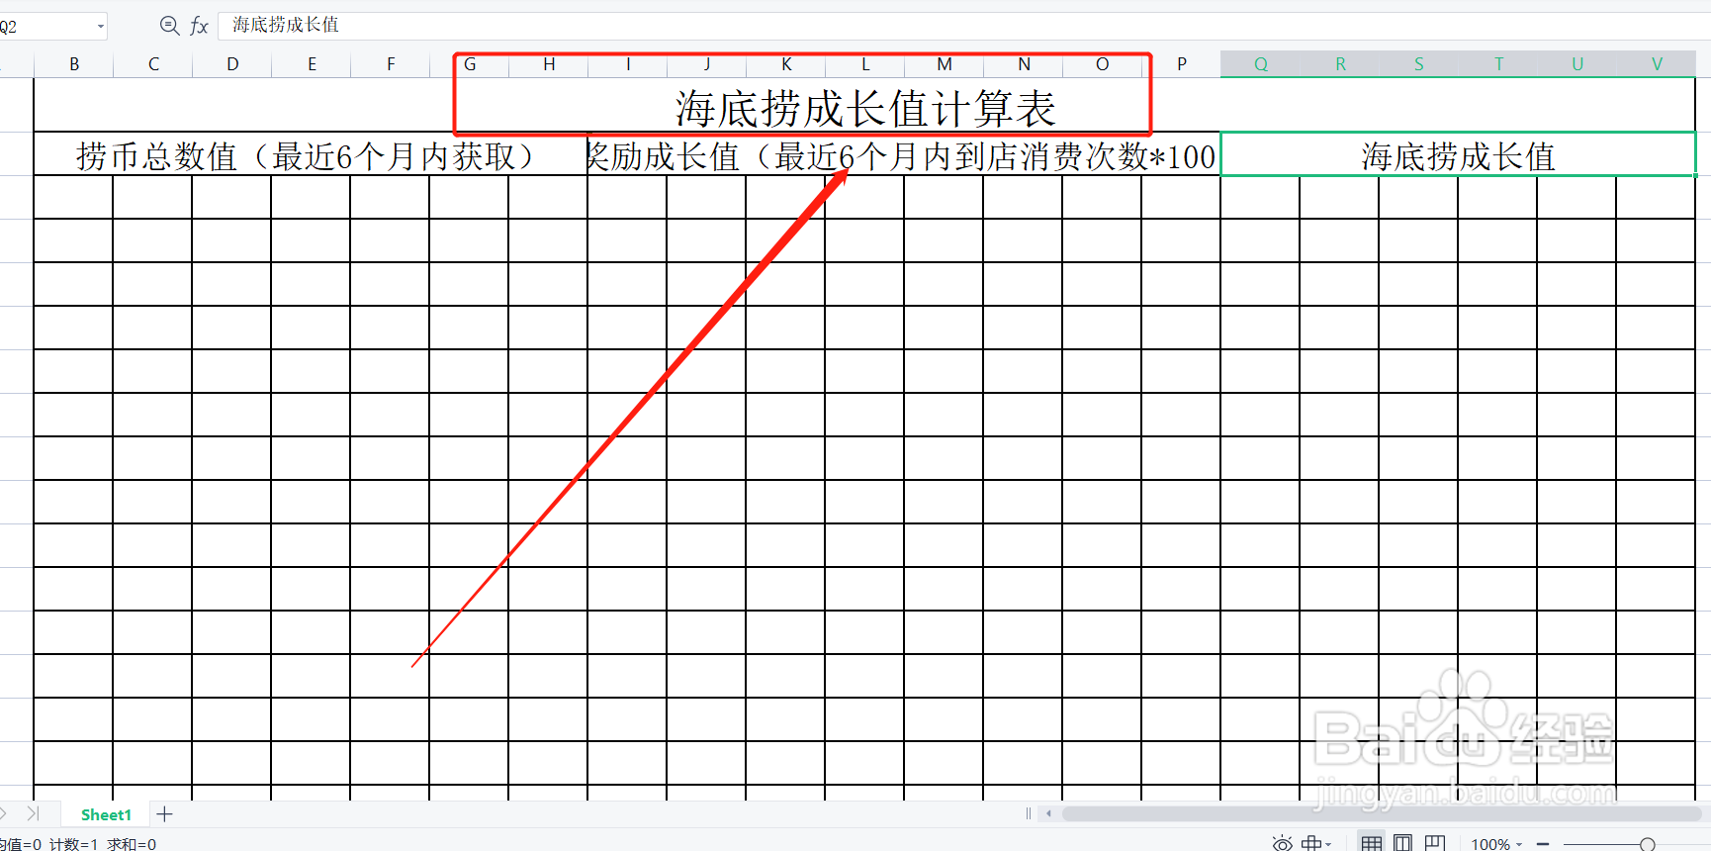Select column D header
This screenshot has width=1711, height=851.
pyautogui.click(x=232, y=64)
